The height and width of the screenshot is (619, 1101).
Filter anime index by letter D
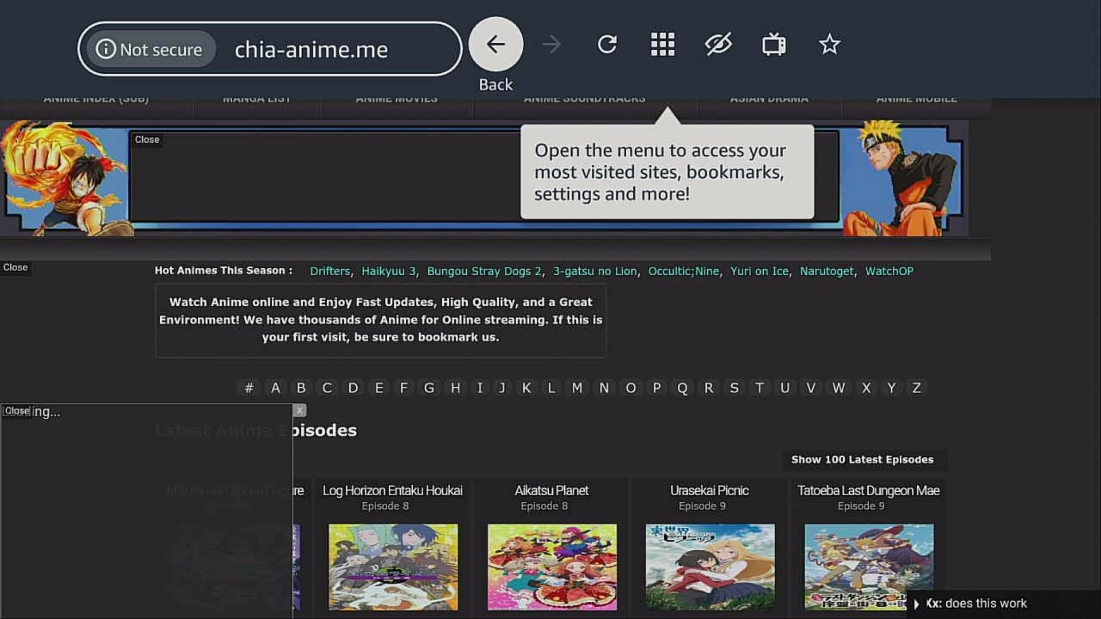click(x=353, y=388)
